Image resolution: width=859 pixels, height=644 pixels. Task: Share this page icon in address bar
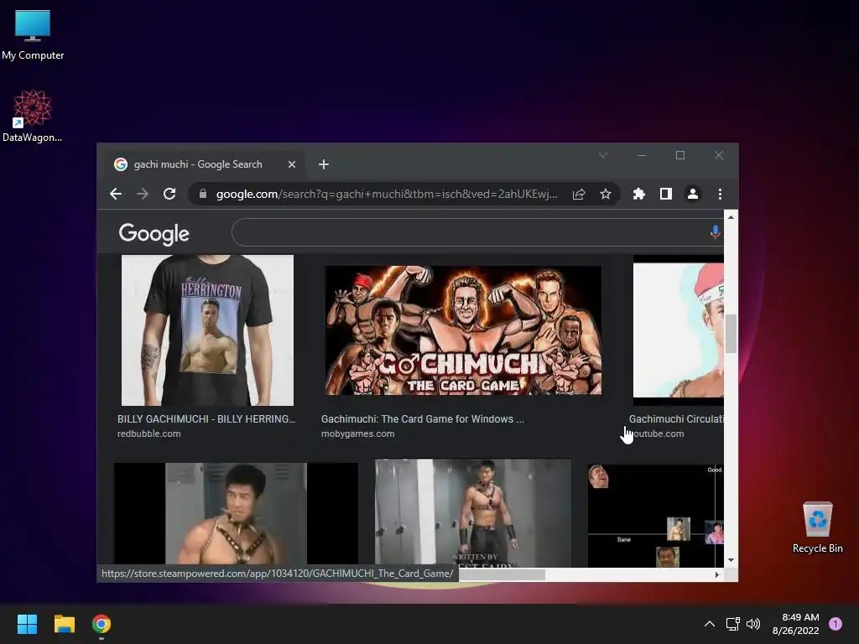579,194
